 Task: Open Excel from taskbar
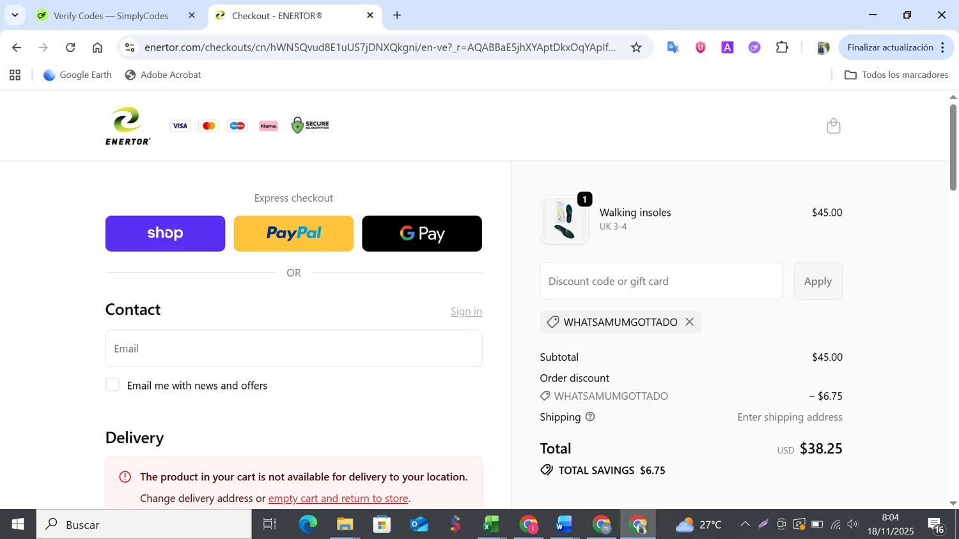492,524
